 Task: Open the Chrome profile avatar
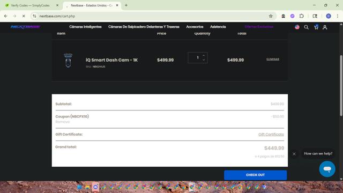329,16
